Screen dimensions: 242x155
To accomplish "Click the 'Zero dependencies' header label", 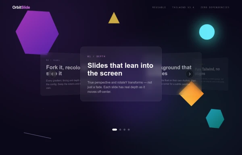I will coord(215,7).
